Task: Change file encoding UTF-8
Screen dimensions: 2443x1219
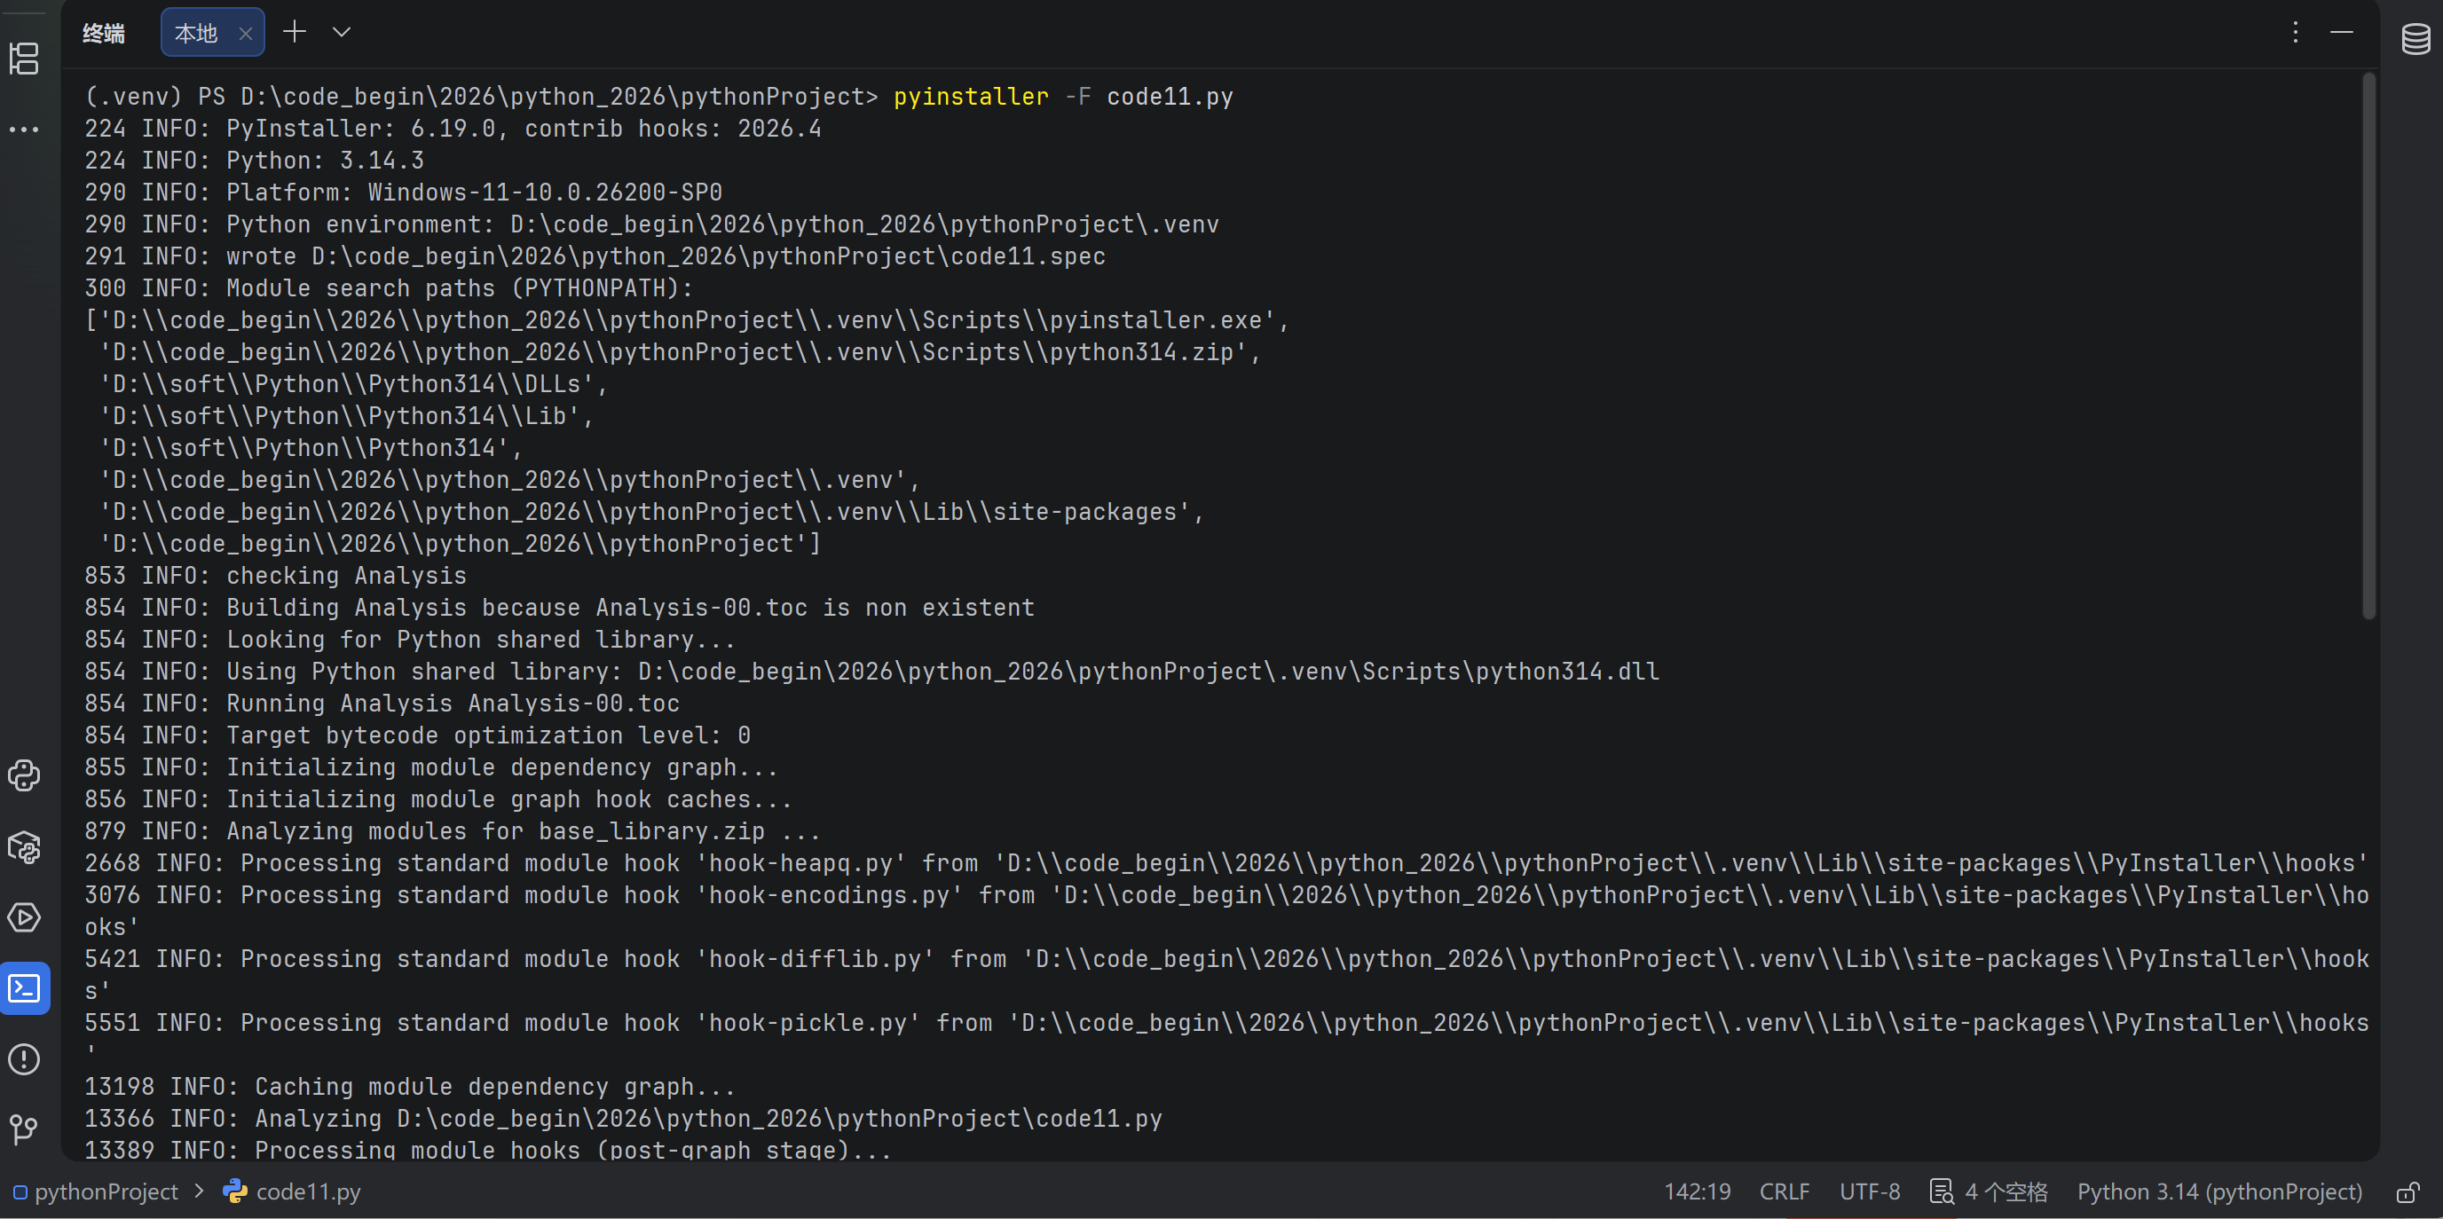Action: pos(1869,1191)
